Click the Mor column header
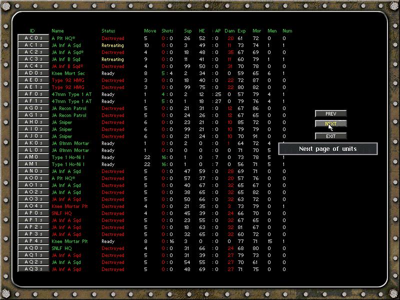The height and width of the screenshot is (300, 400). [256, 31]
